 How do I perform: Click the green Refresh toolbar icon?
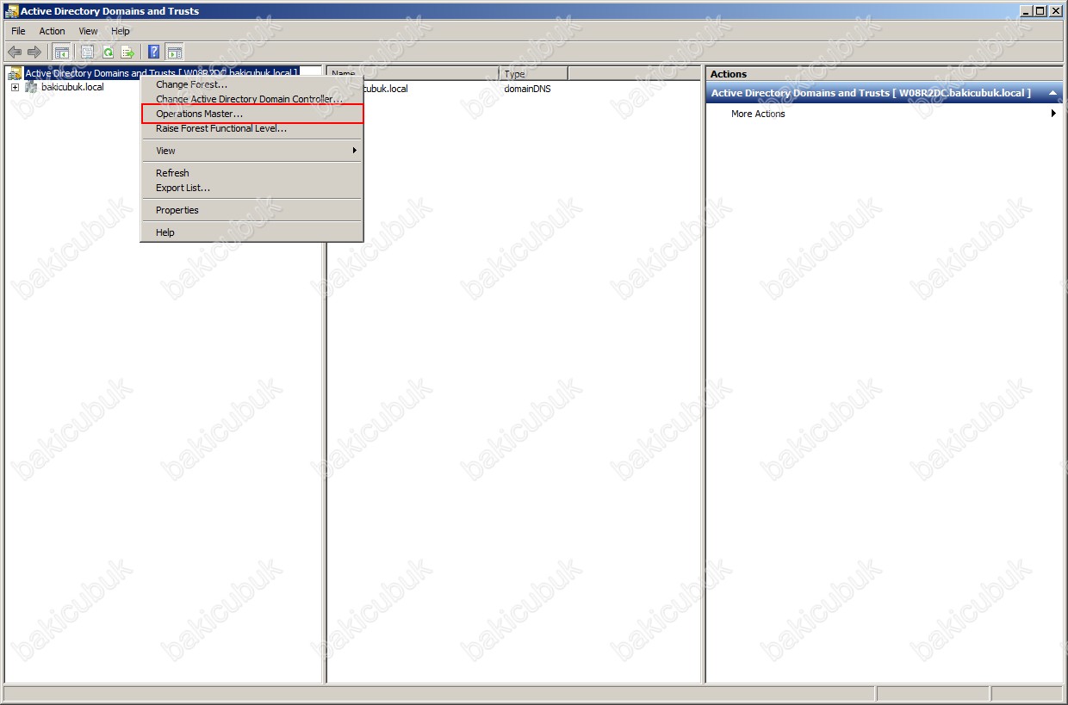pyautogui.click(x=108, y=52)
